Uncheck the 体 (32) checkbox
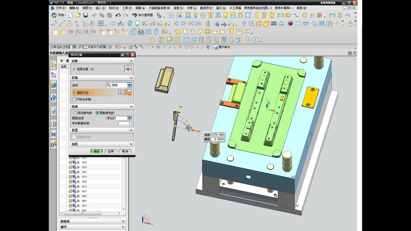The height and width of the screenshot is (231, 411). click(x=70, y=162)
